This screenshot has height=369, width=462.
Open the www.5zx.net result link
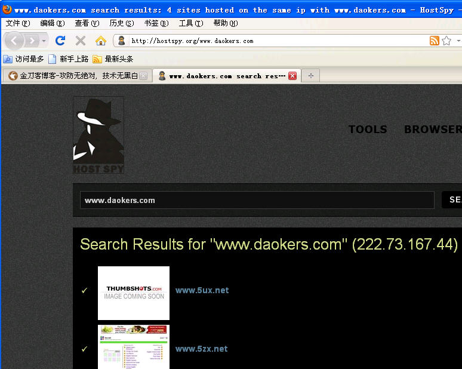(x=201, y=349)
